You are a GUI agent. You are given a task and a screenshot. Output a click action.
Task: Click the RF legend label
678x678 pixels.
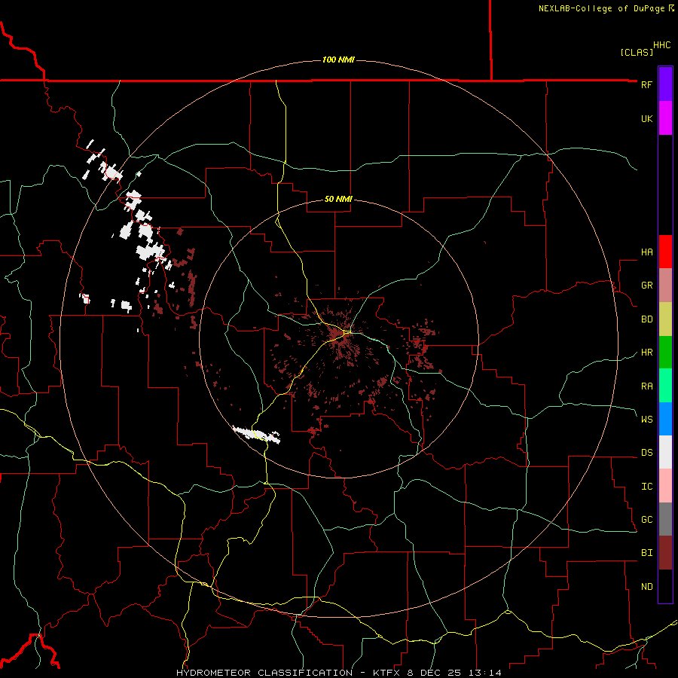pos(646,84)
